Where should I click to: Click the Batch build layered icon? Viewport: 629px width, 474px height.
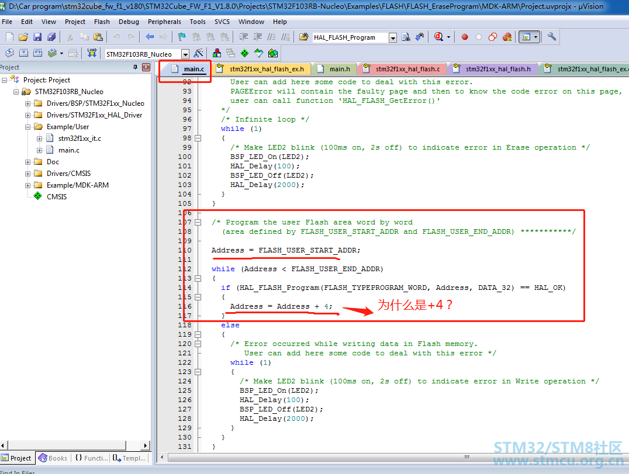coord(52,53)
